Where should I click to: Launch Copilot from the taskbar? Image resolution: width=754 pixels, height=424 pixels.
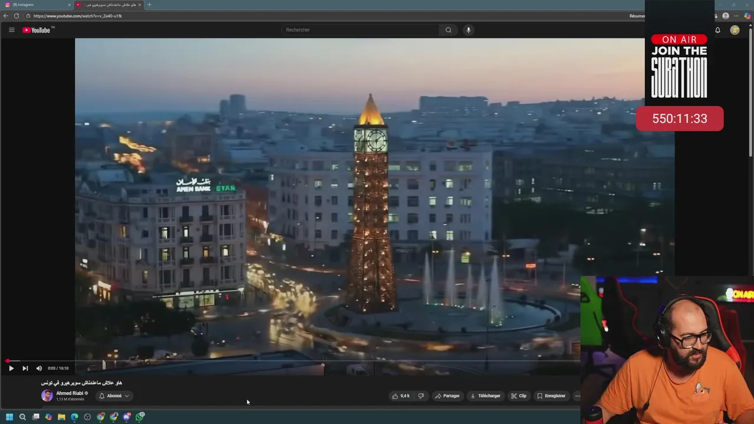click(x=48, y=417)
